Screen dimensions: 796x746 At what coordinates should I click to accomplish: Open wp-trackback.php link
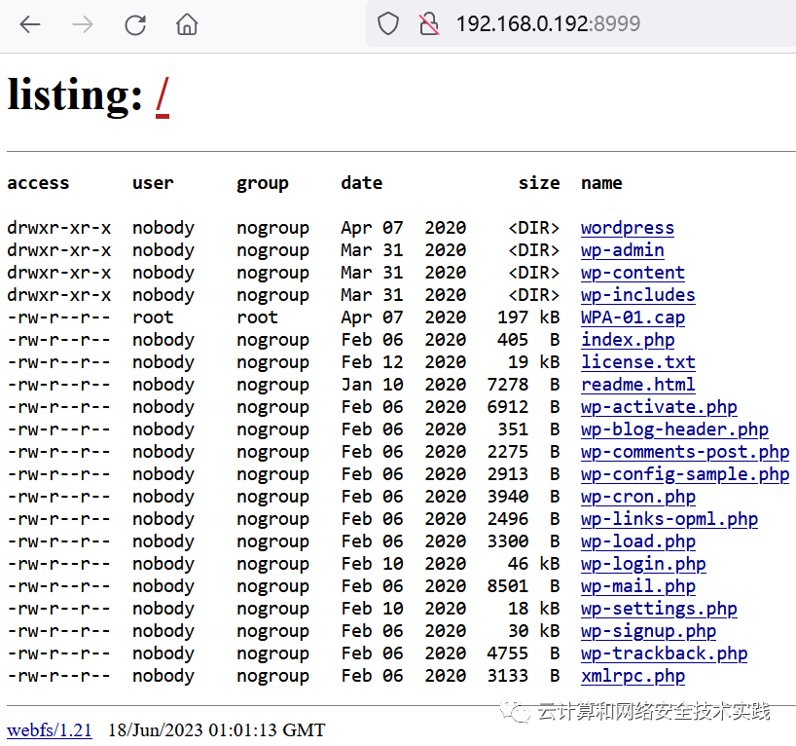click(664, 653)
